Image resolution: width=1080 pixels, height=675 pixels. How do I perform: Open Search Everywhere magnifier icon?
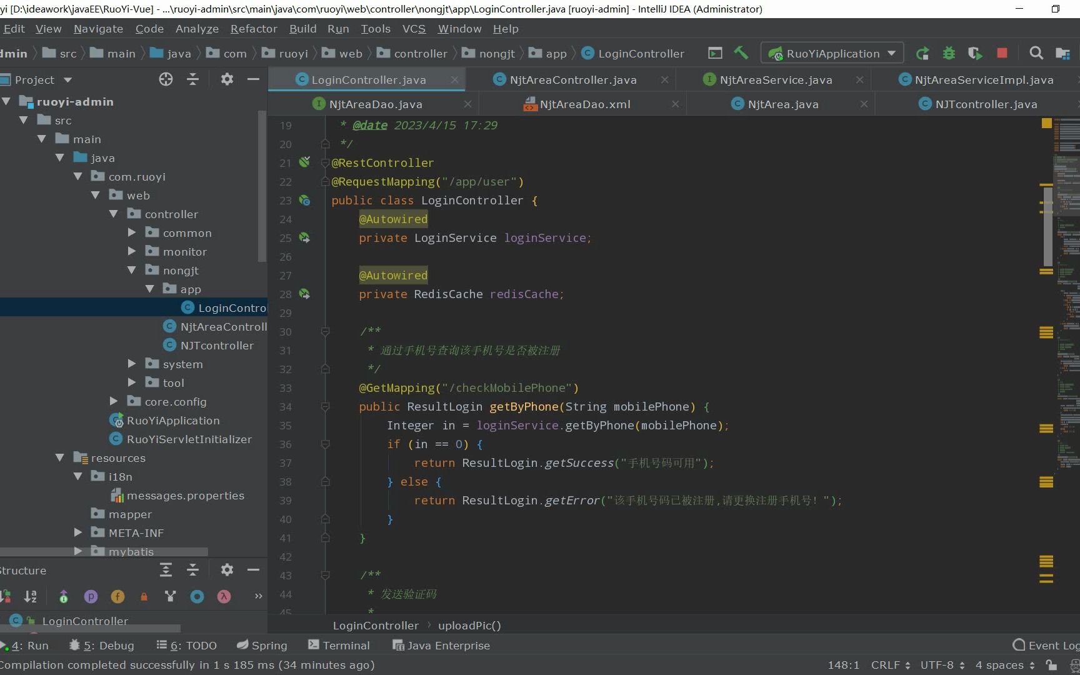click(1036, 53)
